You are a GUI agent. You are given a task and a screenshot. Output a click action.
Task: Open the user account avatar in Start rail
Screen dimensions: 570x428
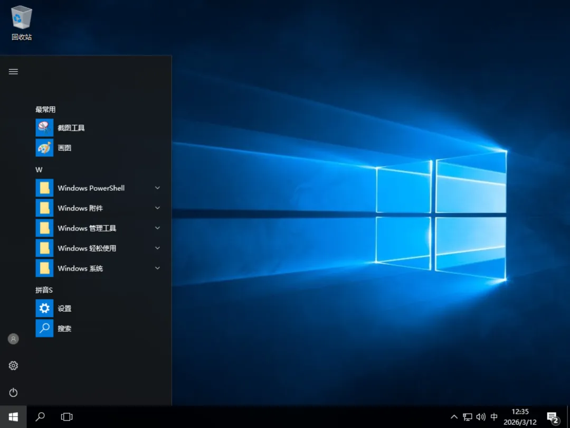coord(13,339)
